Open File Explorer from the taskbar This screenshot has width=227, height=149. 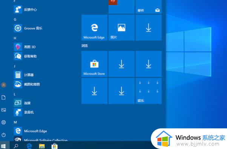(x=42, y=146)
